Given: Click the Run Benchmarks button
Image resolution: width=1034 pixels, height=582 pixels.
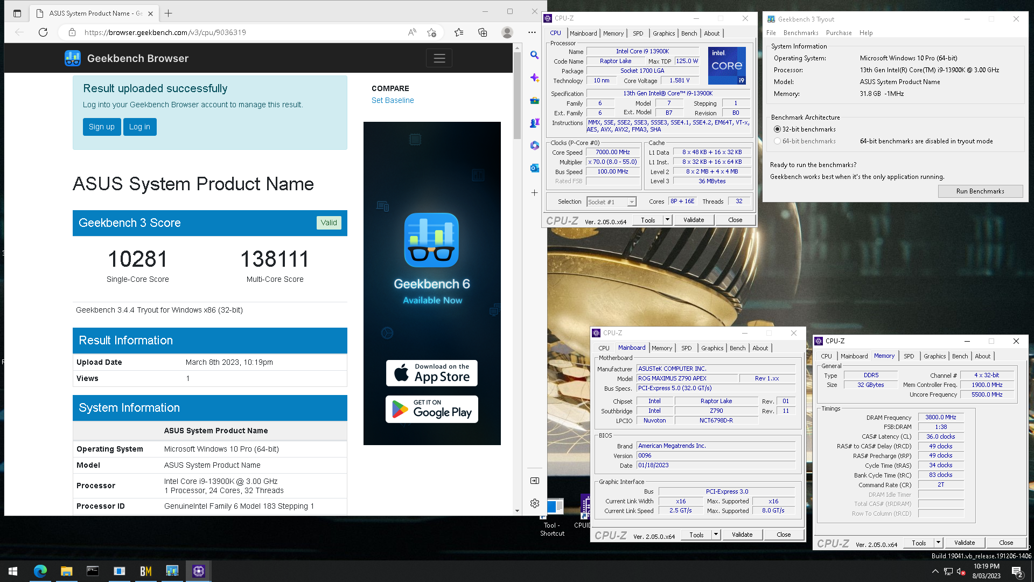Looking at the screenshot, I should coord(980,191).
